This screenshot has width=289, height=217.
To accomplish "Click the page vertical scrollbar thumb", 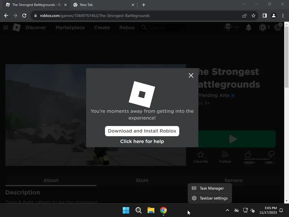I will point(286,57).
